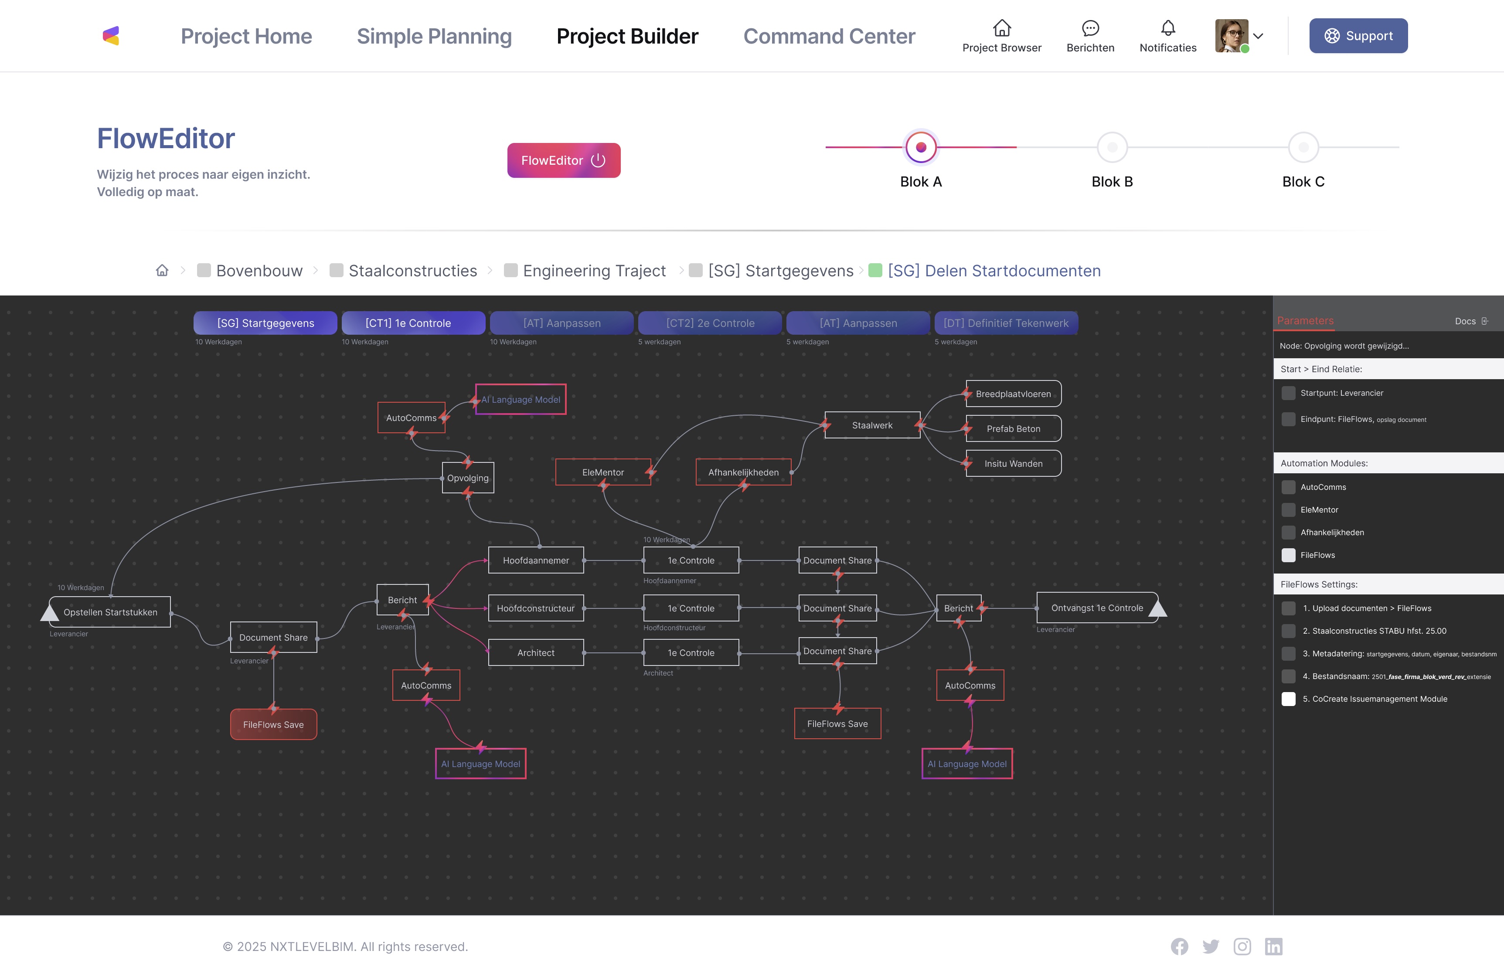Open the Project Browser home icon
1504x971 pixels.
point(1001,28)
